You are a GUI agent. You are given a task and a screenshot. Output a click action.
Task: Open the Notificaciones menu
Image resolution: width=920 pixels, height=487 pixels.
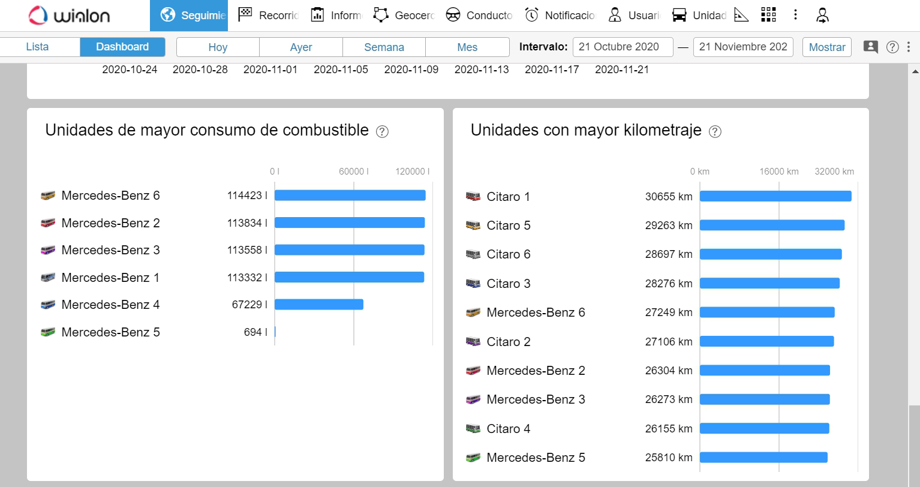coord(560,15)
